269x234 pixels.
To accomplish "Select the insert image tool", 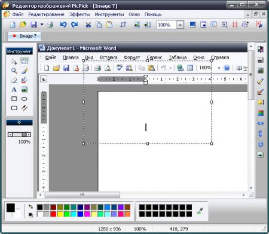I will pyautogui.click(x=25, y=89).
